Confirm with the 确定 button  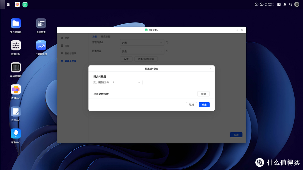click(204, 105)
